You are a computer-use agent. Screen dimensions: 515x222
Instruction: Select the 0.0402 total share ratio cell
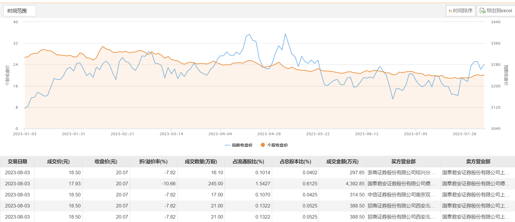coord(296,172)
